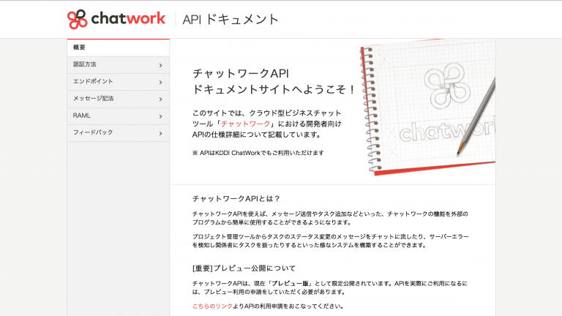Expand the chevron next to フィードバック
The height and width of the screenshot is (316, 562).
[x=160, y=133]
